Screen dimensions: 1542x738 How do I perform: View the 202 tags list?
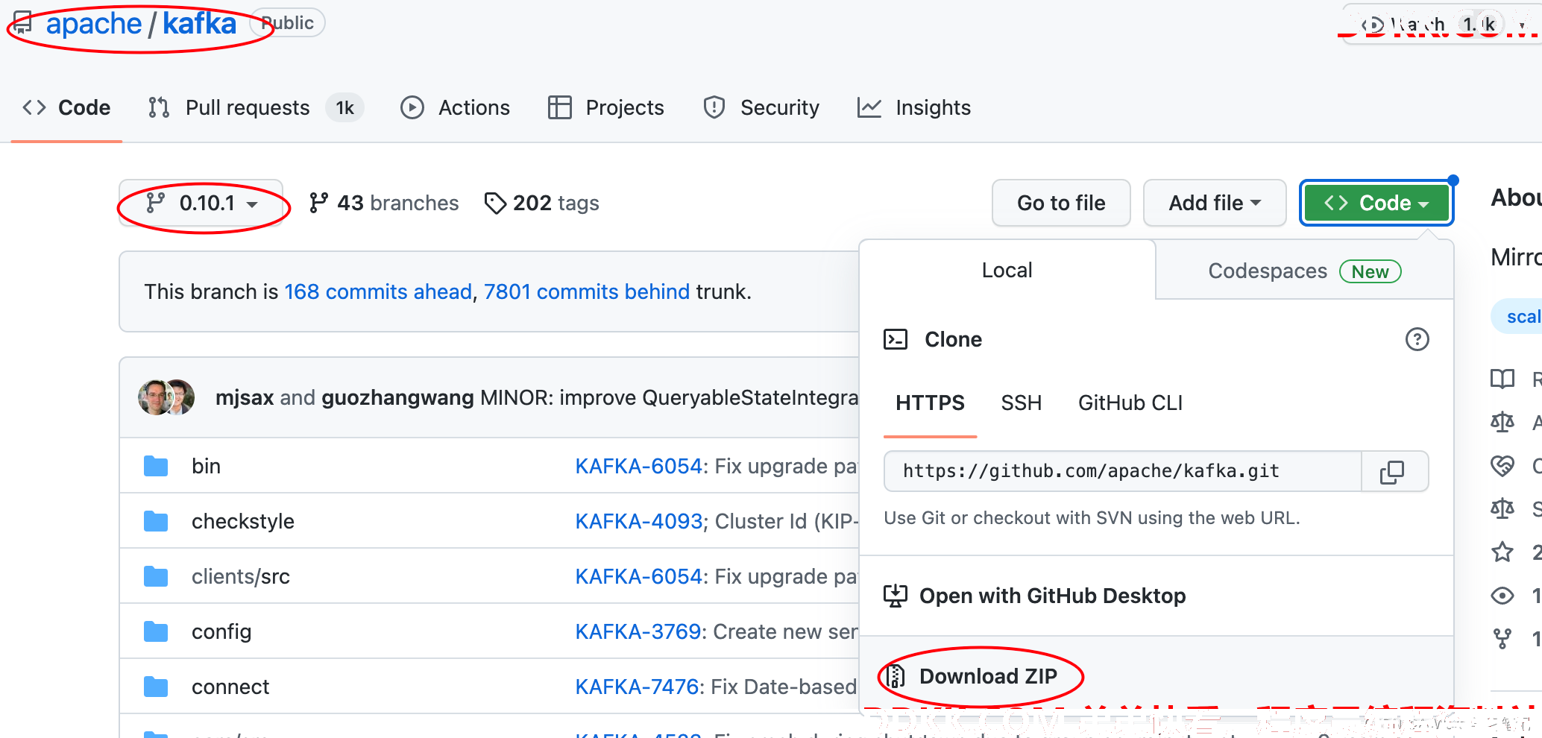(x=541, y=203)
